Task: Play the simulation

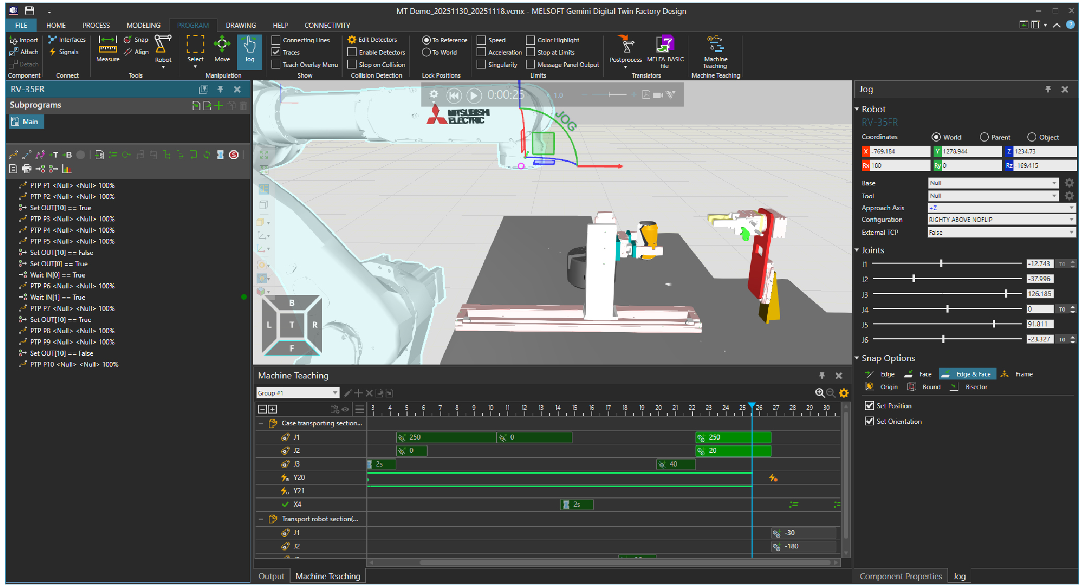Action: pos(474,95)
